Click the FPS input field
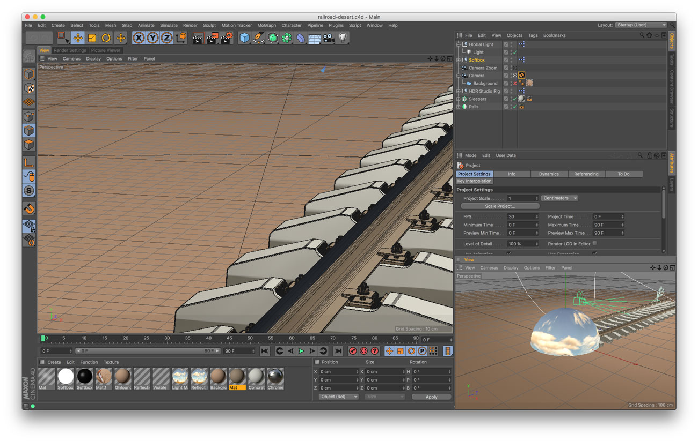Viewport: 698px width, 441px height. pos(522,216)
